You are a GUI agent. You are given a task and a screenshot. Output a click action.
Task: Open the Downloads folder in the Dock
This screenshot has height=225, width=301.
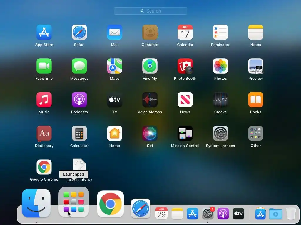coord(276,214)
